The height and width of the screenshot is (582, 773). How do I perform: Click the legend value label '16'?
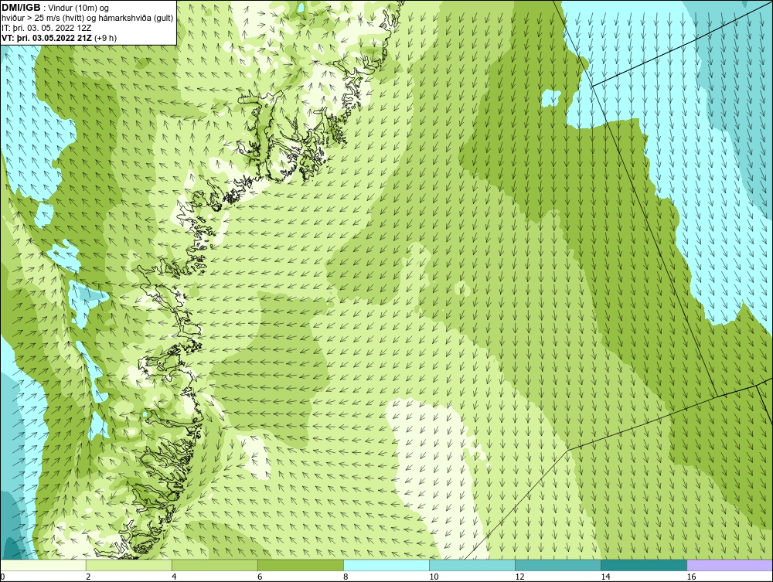(x=691, y=577)
